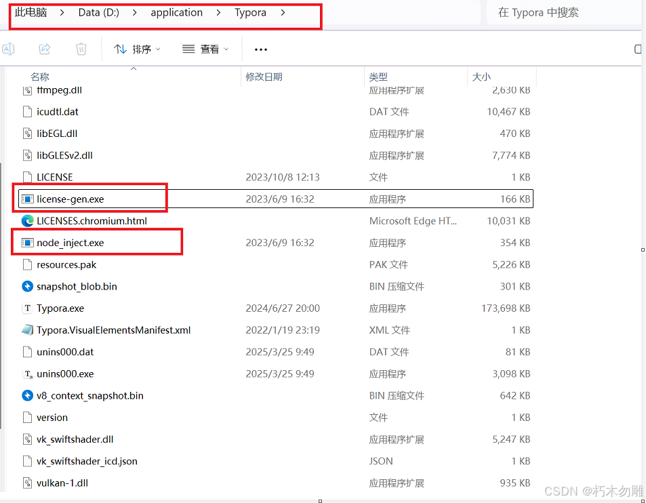
Task: Click the unins000.exe file name
Action: [x=65, y=374]
